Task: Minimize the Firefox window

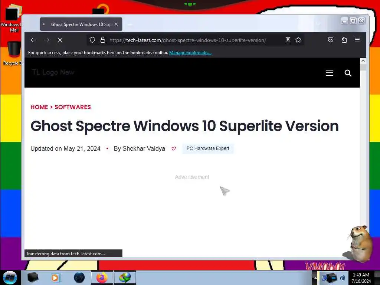Action: [344, 21]
